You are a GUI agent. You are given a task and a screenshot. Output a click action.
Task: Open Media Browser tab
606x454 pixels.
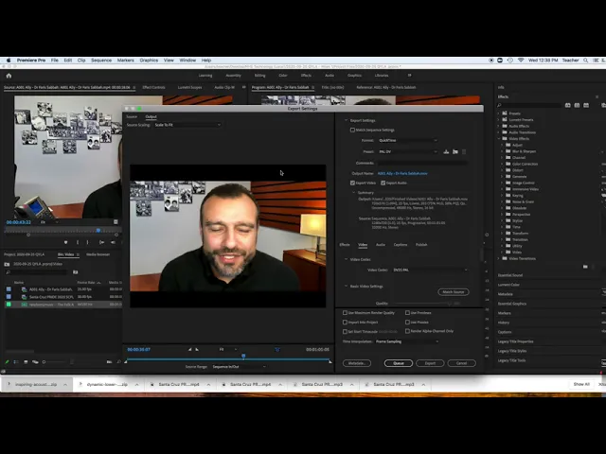coord(98,254)
